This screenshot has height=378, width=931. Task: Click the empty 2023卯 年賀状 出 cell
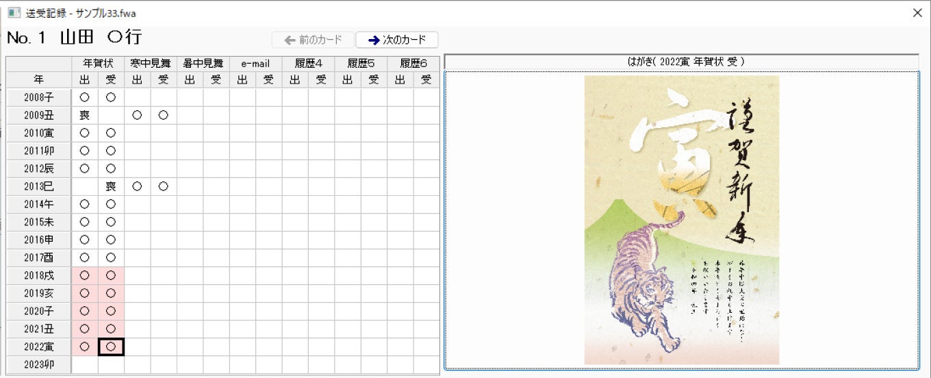pyautogui.click(x=85, y=364)
